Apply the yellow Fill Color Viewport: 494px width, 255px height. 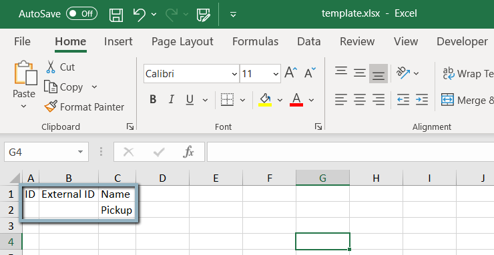pyautogui.click(x=265, y=100)
